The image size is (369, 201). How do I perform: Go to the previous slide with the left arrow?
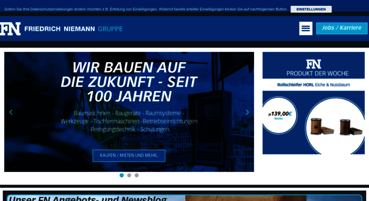11,112
